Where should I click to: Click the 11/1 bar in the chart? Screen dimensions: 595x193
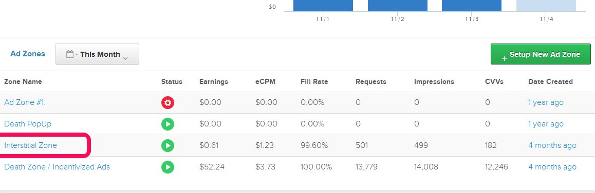coord(323,6)
